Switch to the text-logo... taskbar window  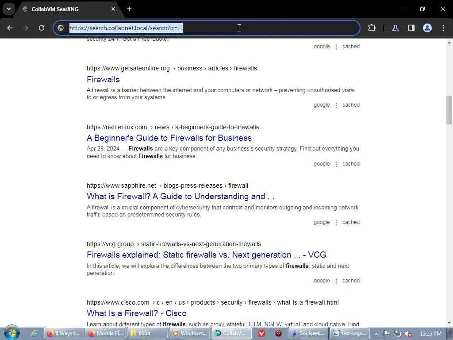point(350,333)
